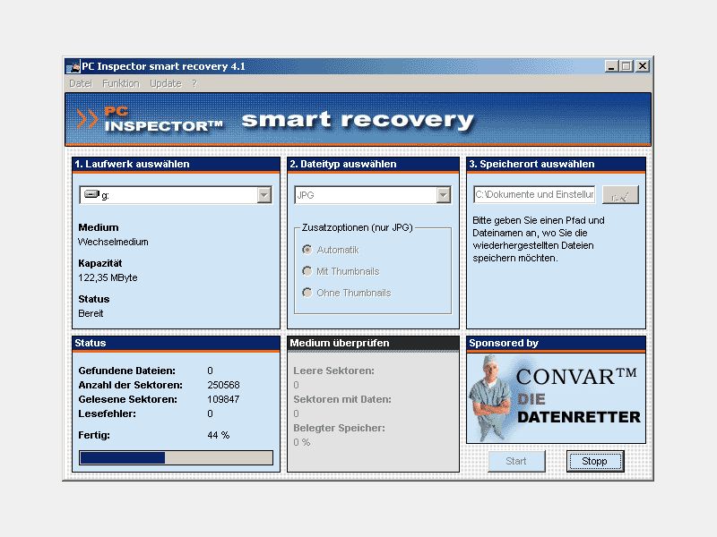
Task: Click the save path input field
Action: [534, 194]
